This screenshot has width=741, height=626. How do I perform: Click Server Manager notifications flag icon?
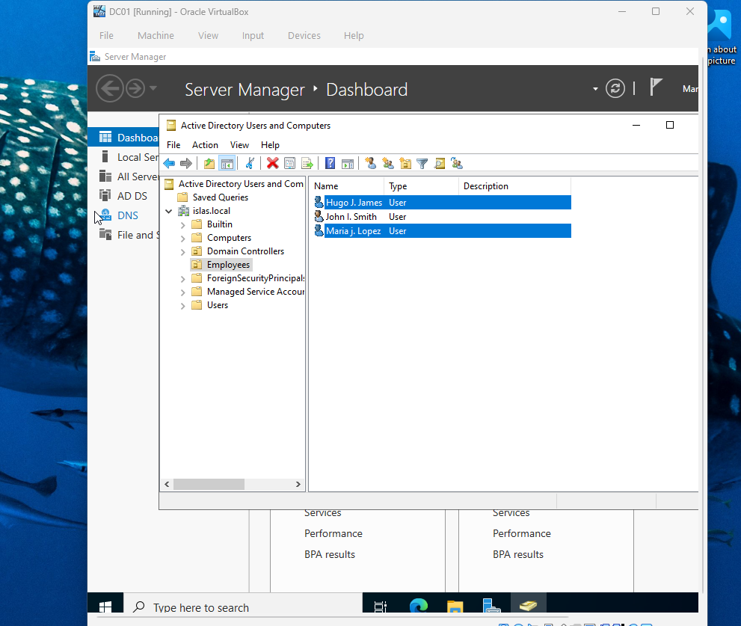pyautogui.click(x=655, y=88)
